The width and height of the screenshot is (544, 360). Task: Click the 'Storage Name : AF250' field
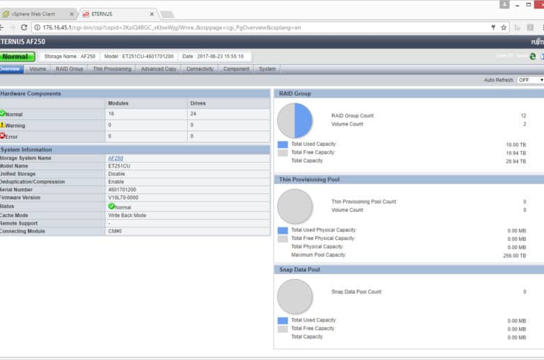coord(69,57)
